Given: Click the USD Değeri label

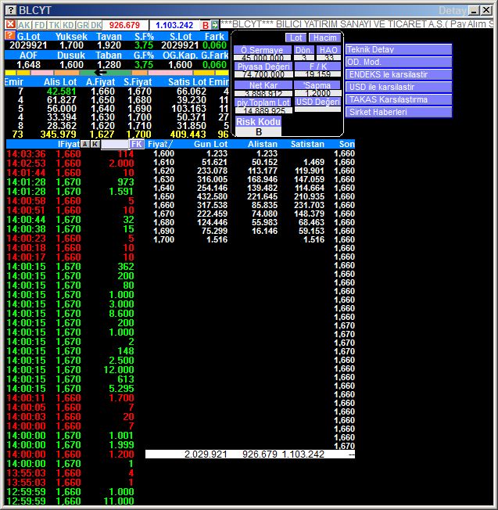Looking at the screenshot, I should click(317, 102).
